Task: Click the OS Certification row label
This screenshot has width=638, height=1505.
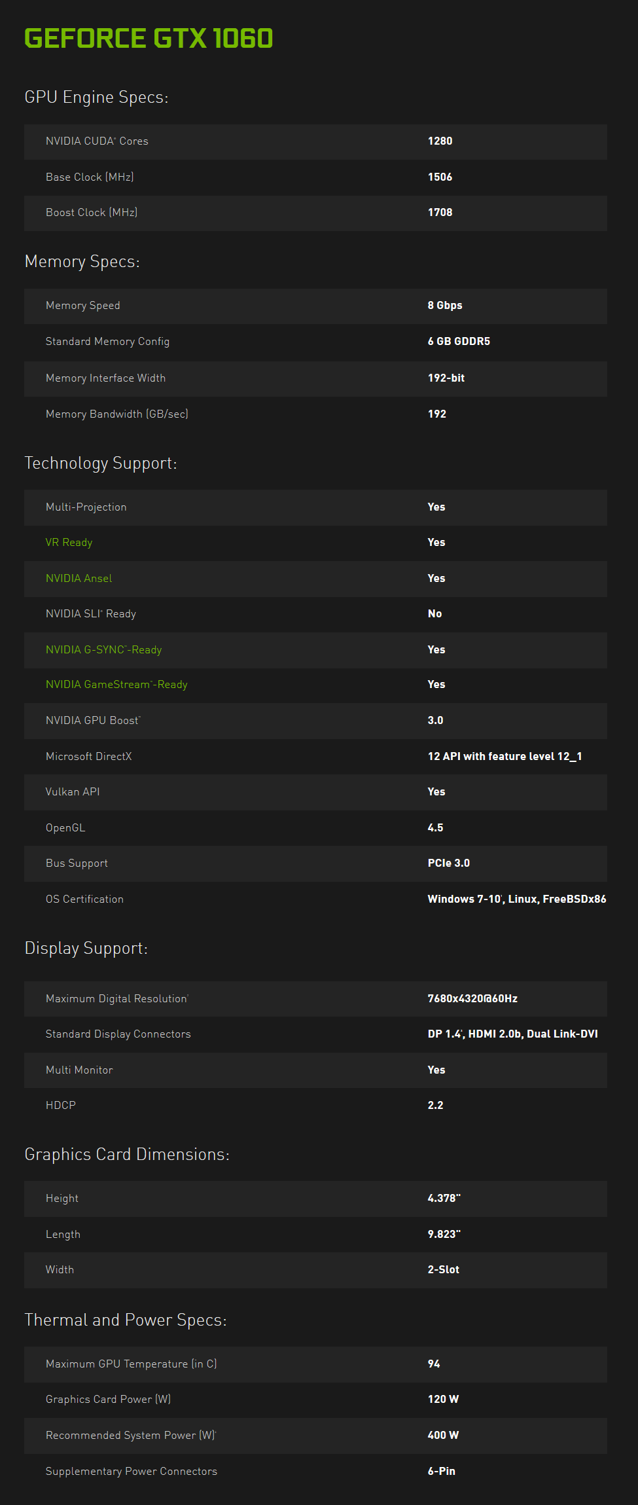Action: click(84, 899)
